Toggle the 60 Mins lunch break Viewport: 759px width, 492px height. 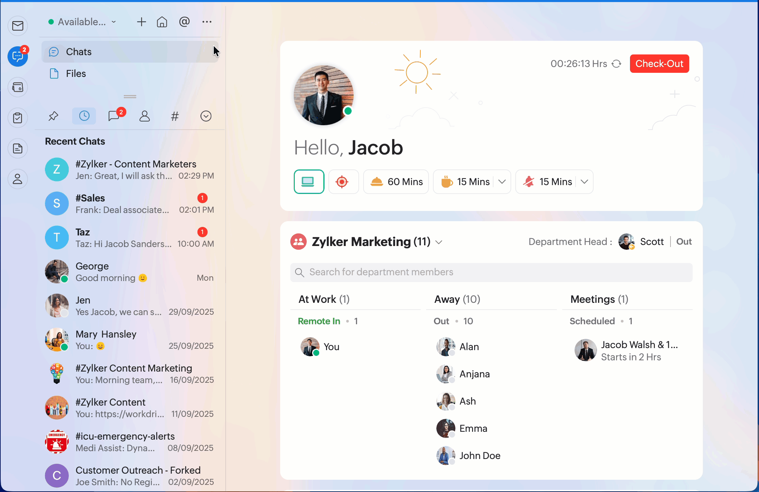[x=396, y=182]
